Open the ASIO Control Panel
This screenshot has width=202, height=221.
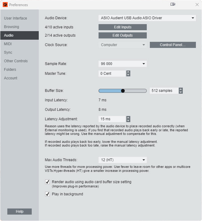coord(172,45)
